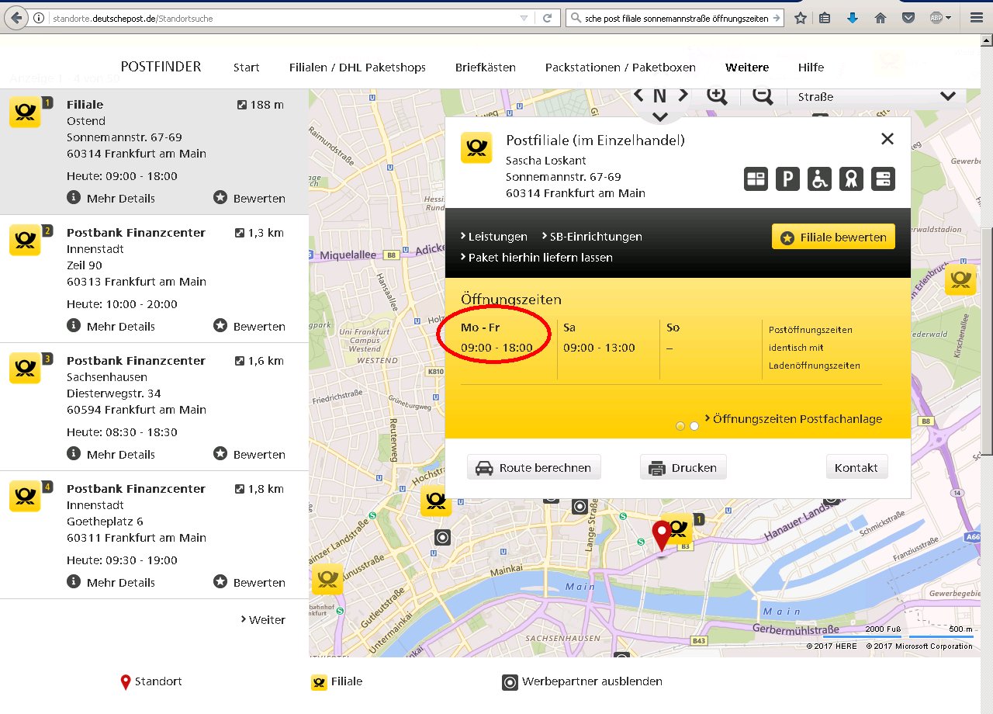Open the browser hamburger menu
The width and height of the screenshot is (993, 714).
click(976, 18)
